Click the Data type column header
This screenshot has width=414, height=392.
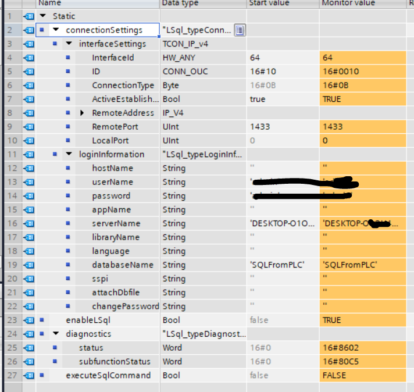tap(180, 3)
